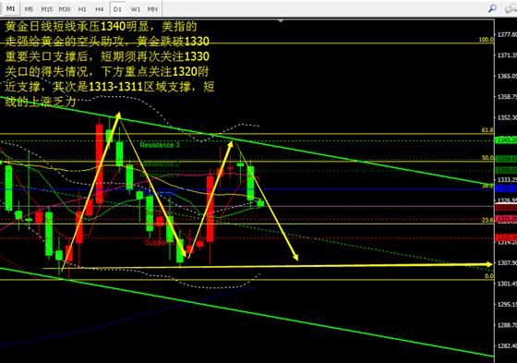517x363 pixels.
Task: Select the Fibonacci 100.0 level label
Action: click(x=486, y=40)
